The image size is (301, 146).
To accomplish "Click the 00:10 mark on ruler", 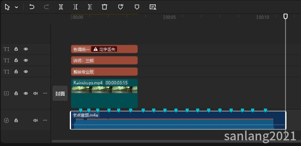I will pyautogui.click(x=264, y=17).
